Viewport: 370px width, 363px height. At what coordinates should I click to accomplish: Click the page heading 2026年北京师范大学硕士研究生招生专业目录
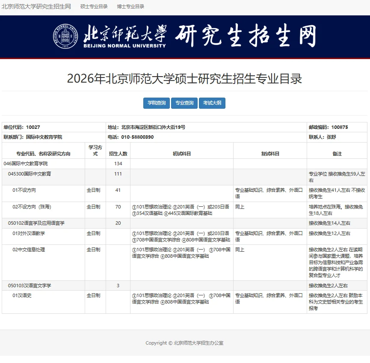(x=184, y=79)
